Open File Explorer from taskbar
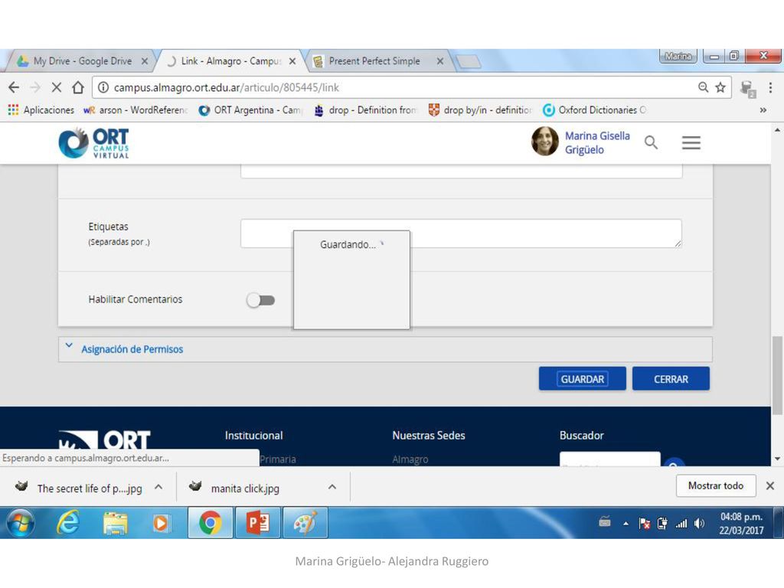Screen dimensions: 784x588 tap(115, 523)
